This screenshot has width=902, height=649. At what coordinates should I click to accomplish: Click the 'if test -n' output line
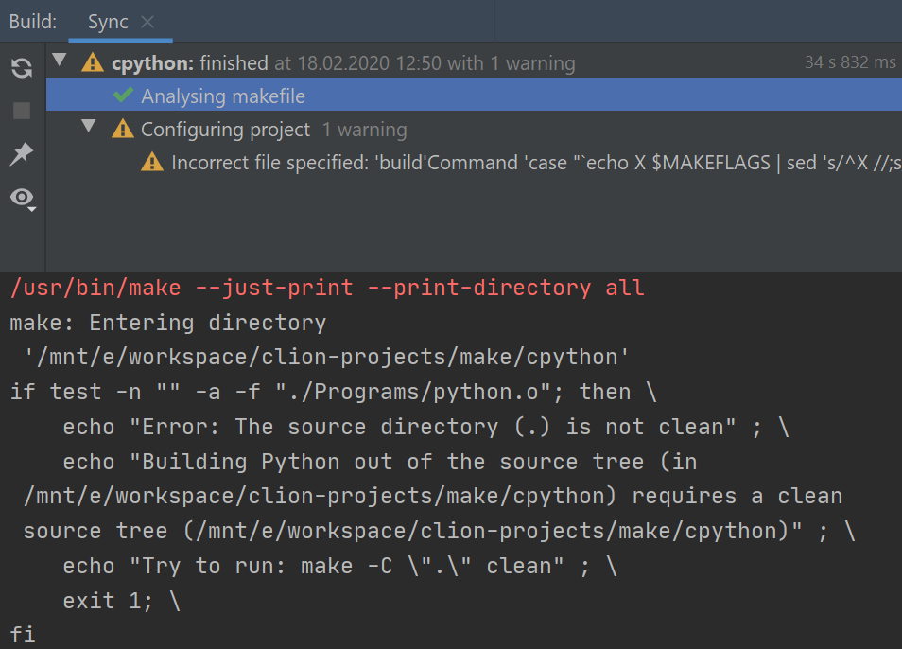pyautogui.click(x=333, y=393)
